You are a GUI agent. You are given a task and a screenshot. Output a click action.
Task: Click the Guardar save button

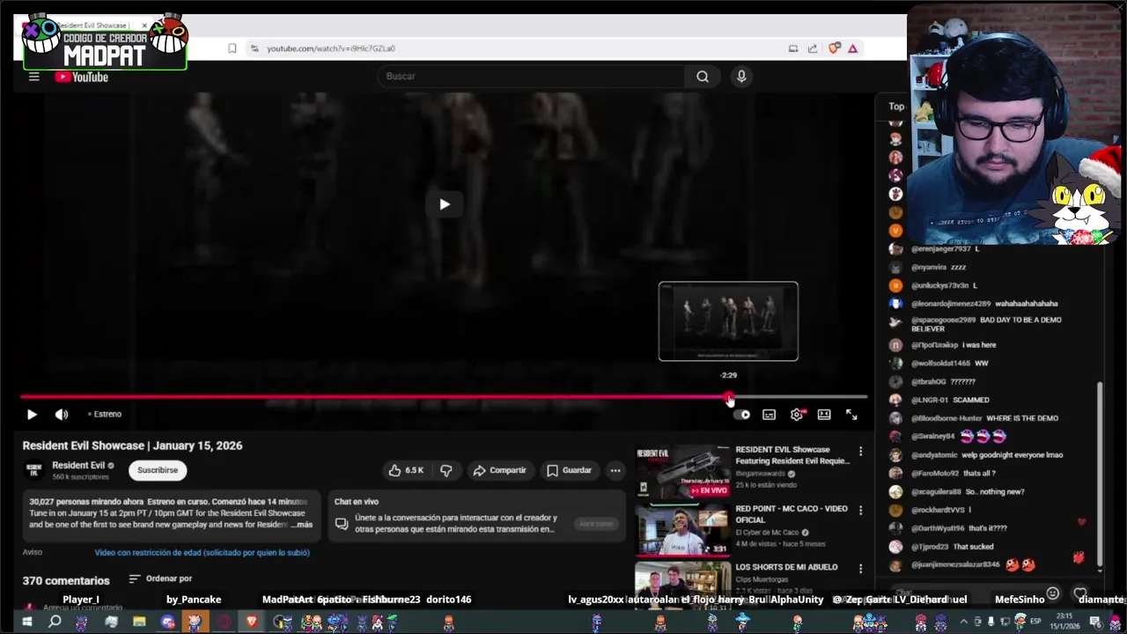tap(569, 470)
